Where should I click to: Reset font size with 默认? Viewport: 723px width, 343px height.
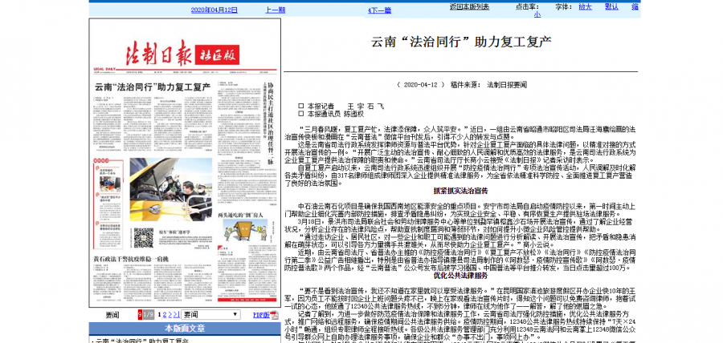tap(611, 7)
